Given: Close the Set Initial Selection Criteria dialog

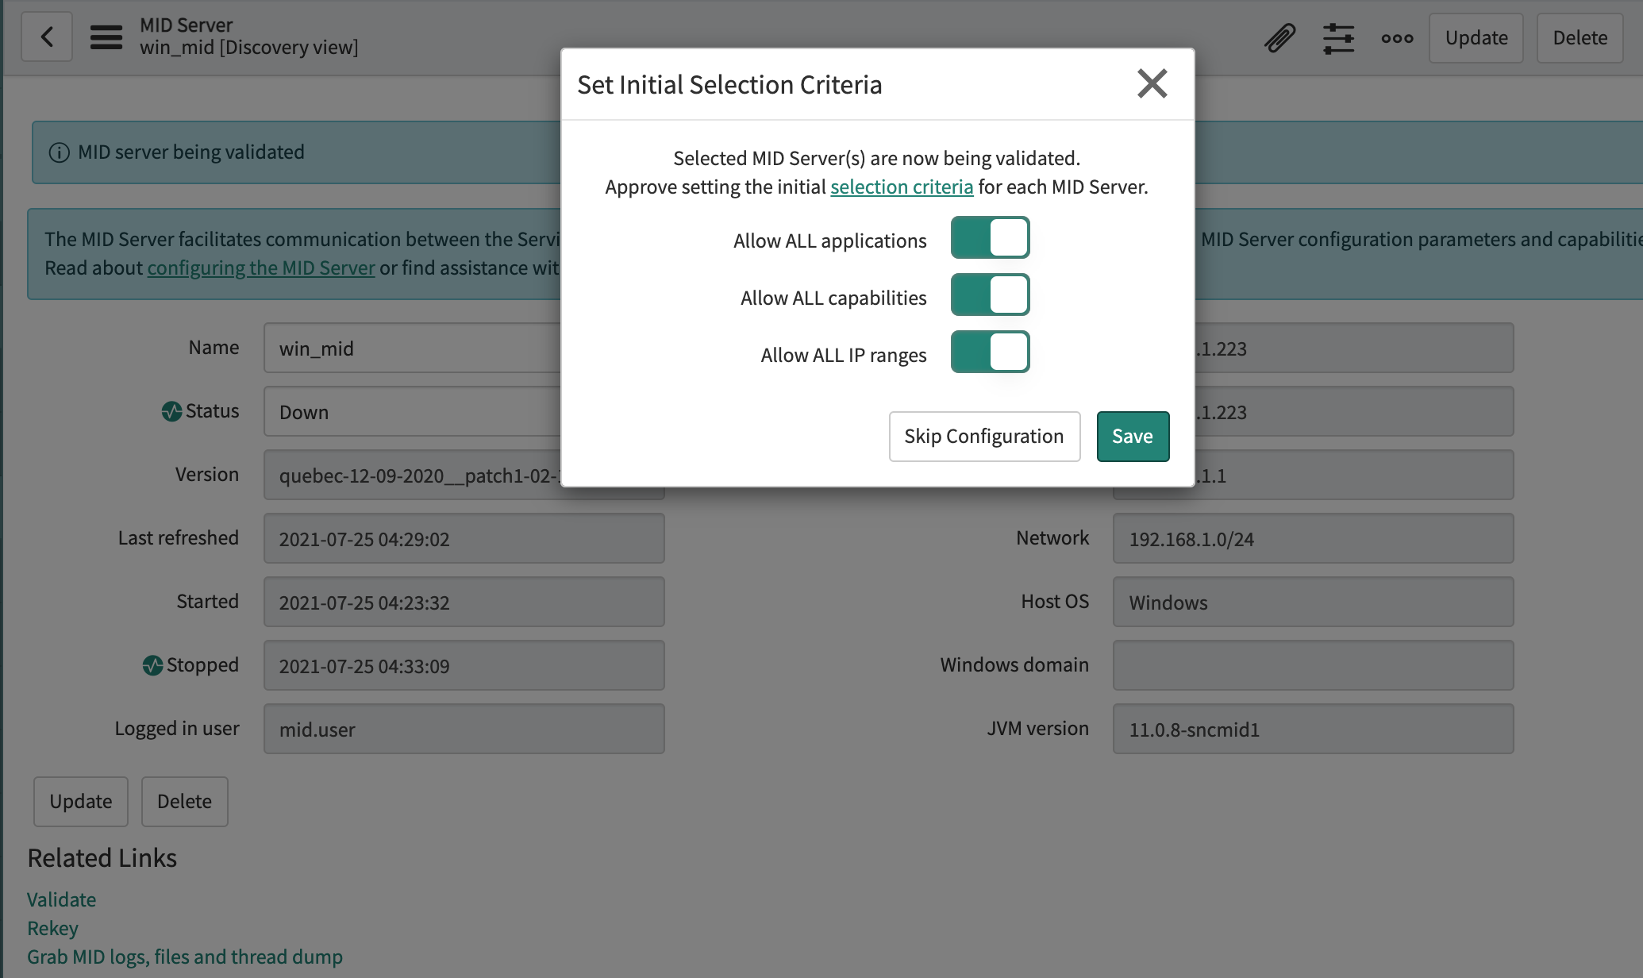Looking at the screenshot, I should coord(1152,83).
